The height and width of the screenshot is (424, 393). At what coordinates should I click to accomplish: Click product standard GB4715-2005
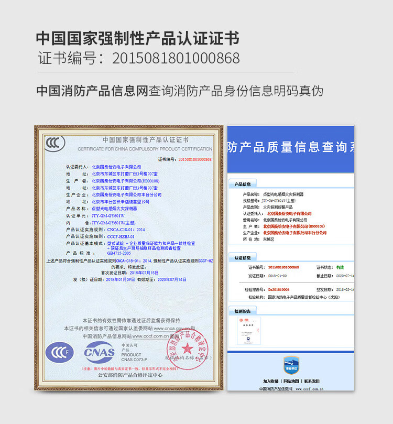pyautogui.click(x=119, y=253)
